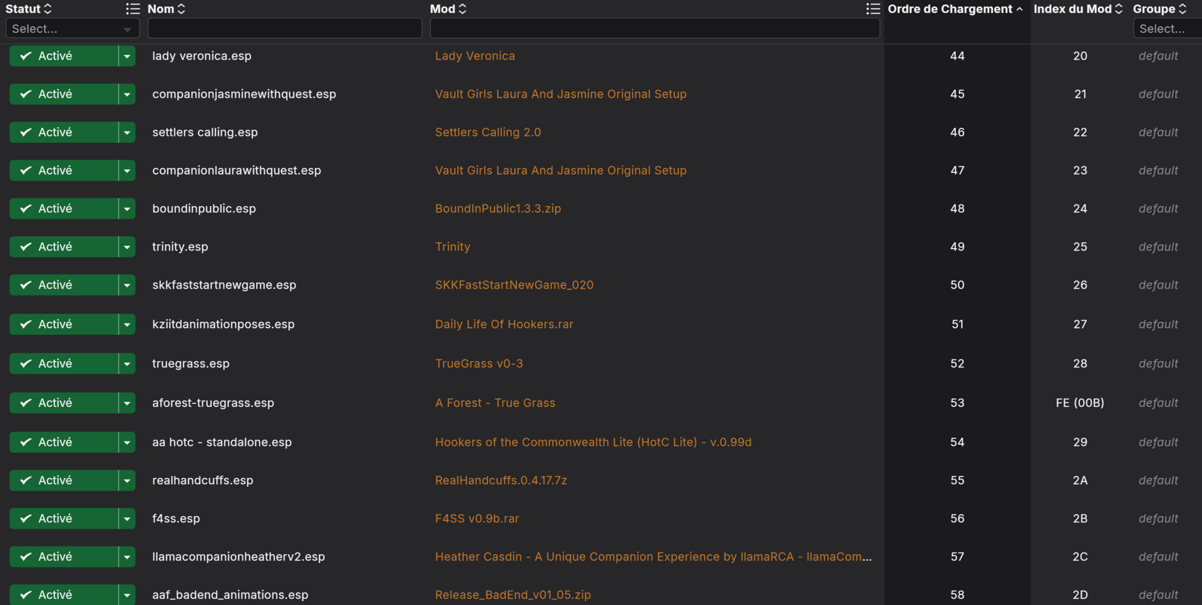Open Hookers of the Commonwealth Lite link
This screenshot has height=605, width=1202.
point(593,442)
